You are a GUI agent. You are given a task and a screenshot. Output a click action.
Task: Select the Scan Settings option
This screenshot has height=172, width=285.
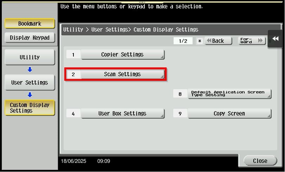tap(122, 74)
